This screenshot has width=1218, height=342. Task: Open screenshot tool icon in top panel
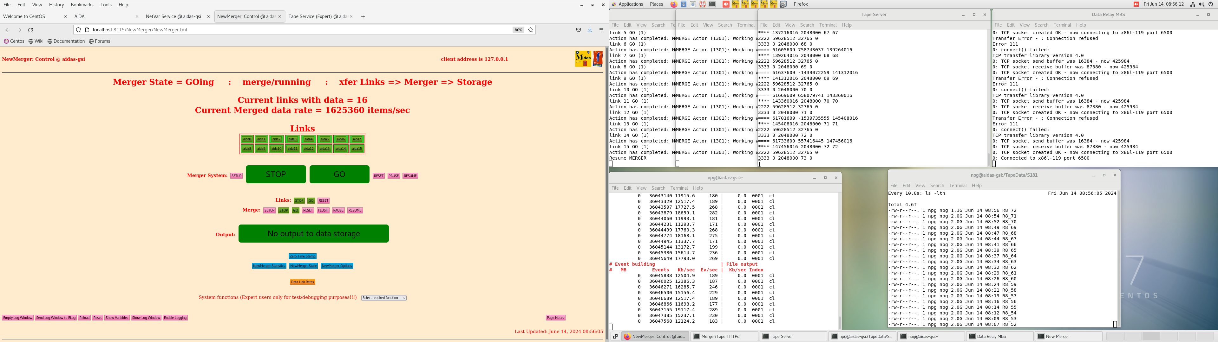tap(783, 4)
